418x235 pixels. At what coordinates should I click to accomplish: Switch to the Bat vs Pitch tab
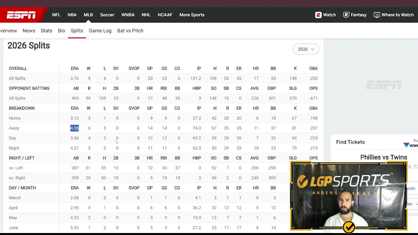tap(130, 31)
